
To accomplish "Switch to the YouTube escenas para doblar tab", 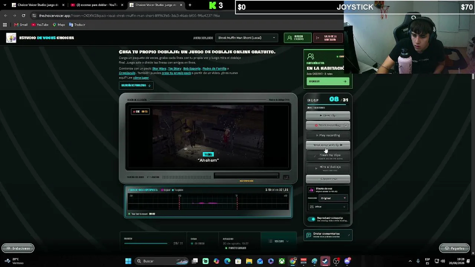I will pos(97,5).
